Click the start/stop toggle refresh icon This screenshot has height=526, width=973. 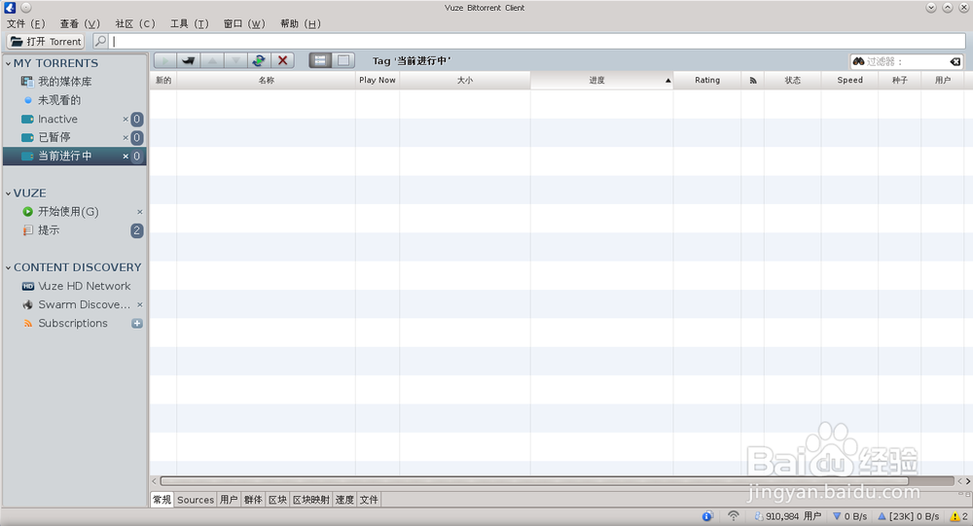point(259,61)
